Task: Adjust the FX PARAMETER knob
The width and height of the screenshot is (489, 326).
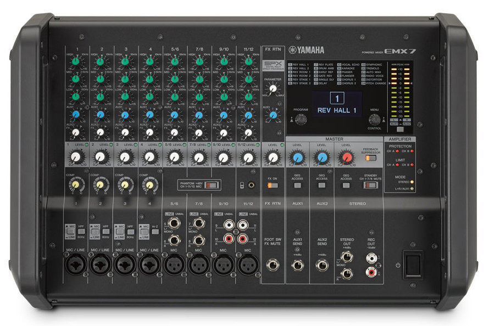Action: pos(273,89)
